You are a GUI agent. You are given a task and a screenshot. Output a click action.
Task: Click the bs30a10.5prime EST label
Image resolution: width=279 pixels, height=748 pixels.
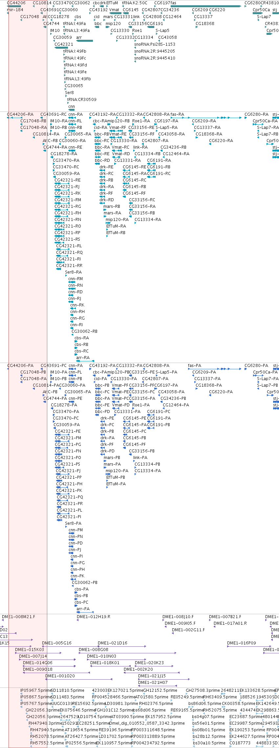coord(209,743)
